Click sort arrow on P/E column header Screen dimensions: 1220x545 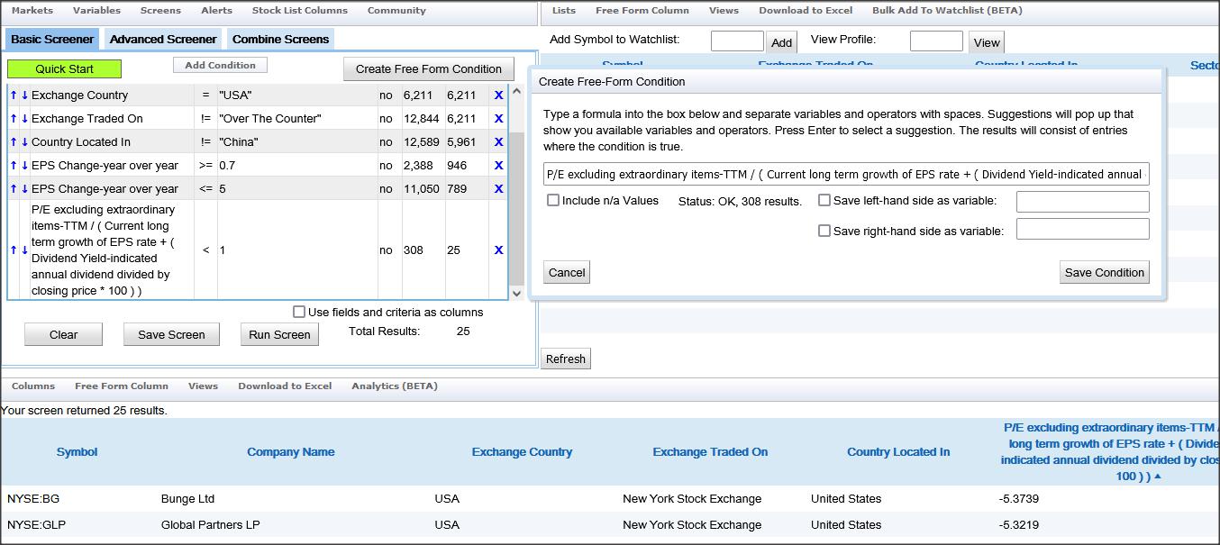tap(1157, 477)
